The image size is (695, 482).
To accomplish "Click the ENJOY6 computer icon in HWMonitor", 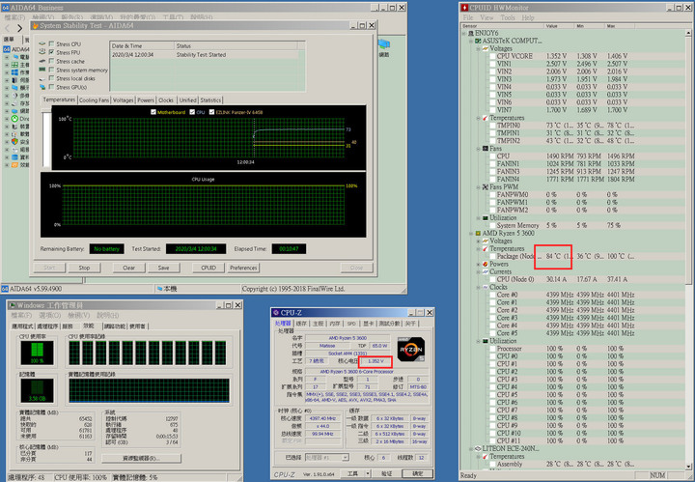I will [471, 33].
